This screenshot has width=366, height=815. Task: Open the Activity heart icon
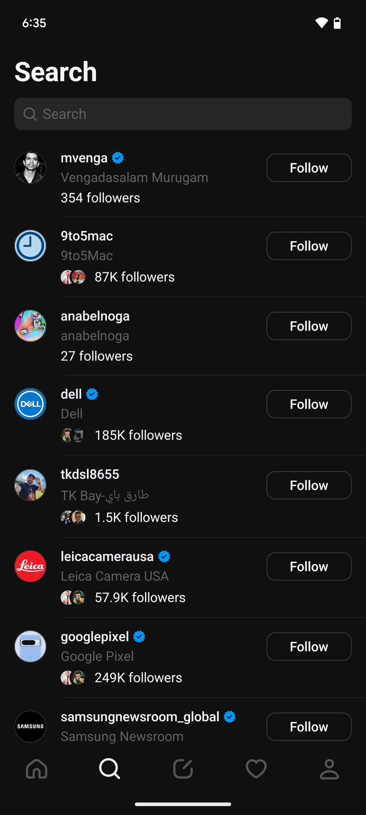[256, 769]
